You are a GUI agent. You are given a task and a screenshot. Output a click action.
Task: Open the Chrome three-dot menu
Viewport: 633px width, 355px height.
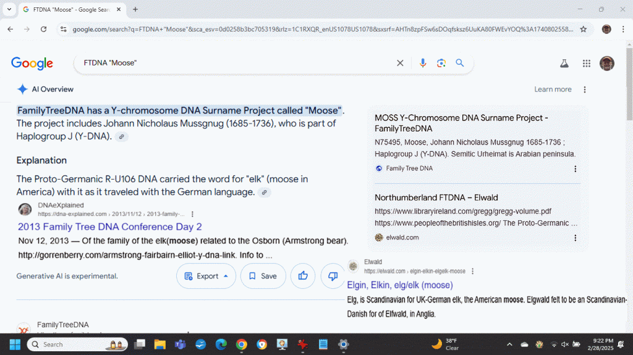[x=623, y=29]
